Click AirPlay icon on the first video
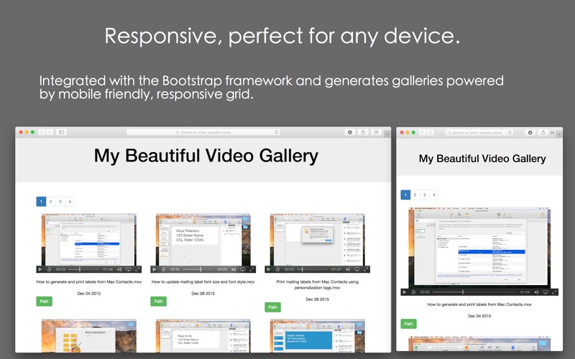575x359 pixels. click(129, 269)
